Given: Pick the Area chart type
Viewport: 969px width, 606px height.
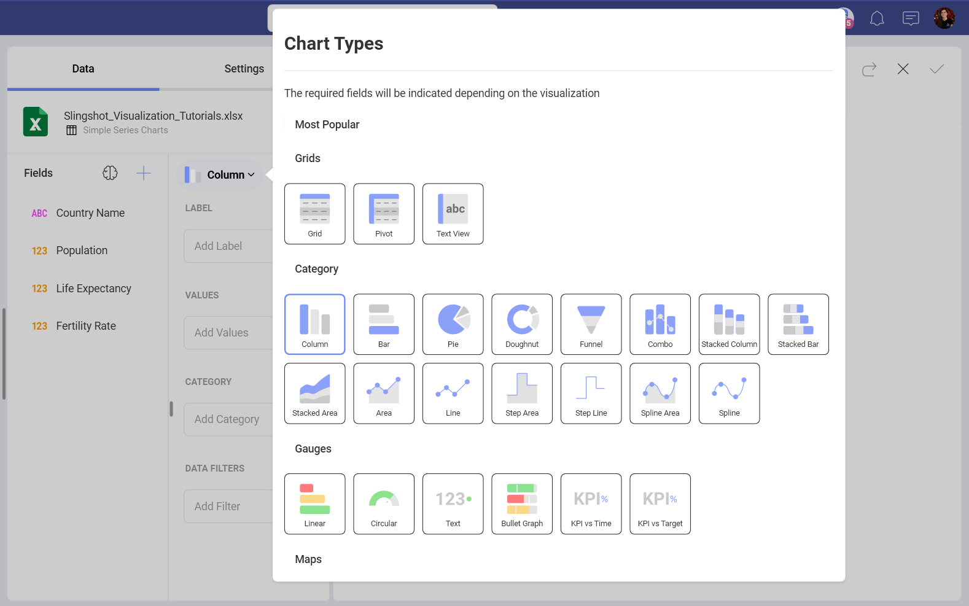Looking at the screenshot, I should click(384, 394).
